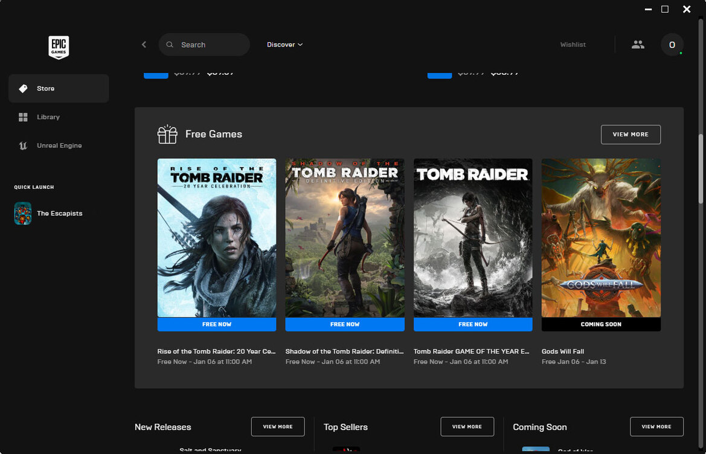Screen dimensions: 706x454
Task: Click 'Tomb Raider GAME OF THE YEAR E...' title
Action: point(472,351)
